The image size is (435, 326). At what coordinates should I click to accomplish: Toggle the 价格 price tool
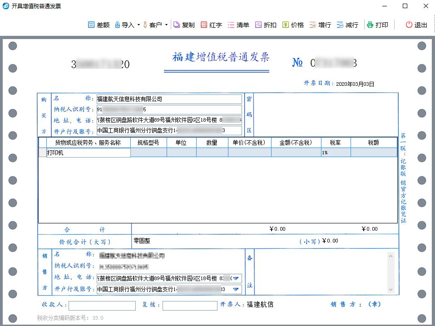click(x=293, y=25)
